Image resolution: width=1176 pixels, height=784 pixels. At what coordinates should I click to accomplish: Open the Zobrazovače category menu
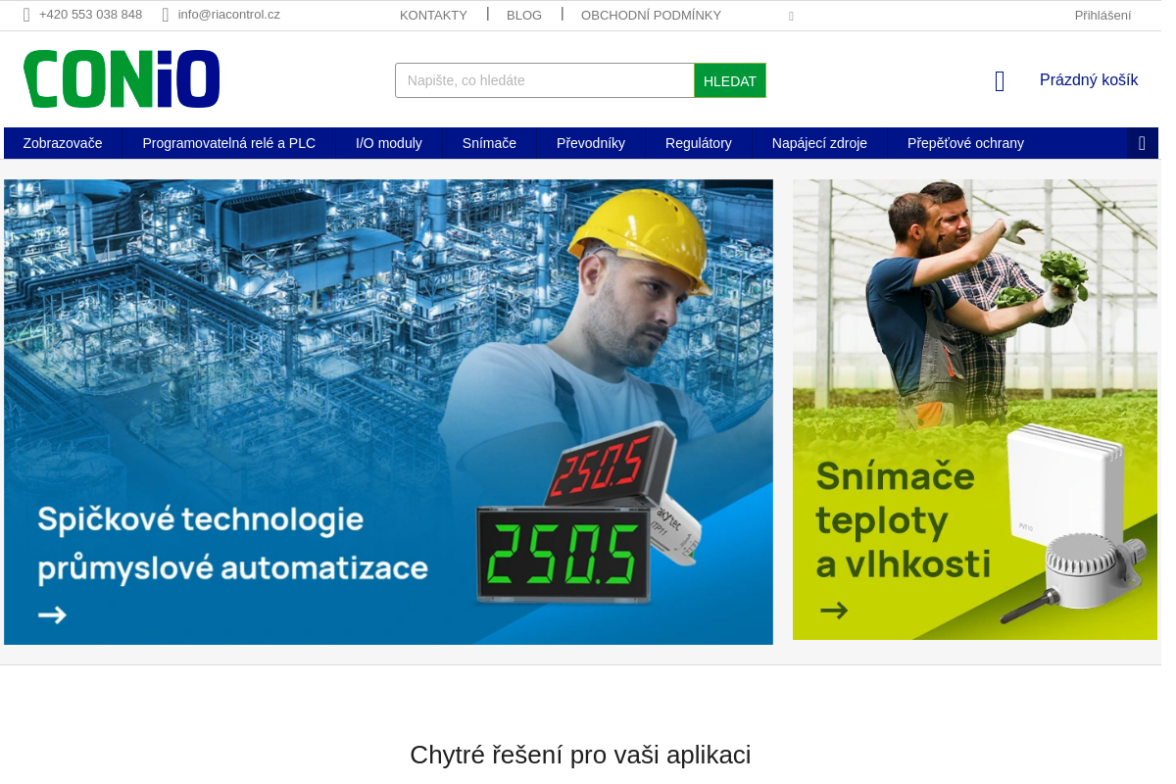[x=63, y=143]
